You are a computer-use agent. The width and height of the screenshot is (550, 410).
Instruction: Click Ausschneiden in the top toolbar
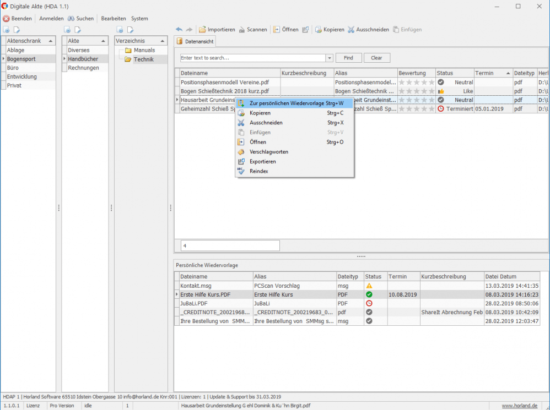pyautogui.click(x=368, y=29)
